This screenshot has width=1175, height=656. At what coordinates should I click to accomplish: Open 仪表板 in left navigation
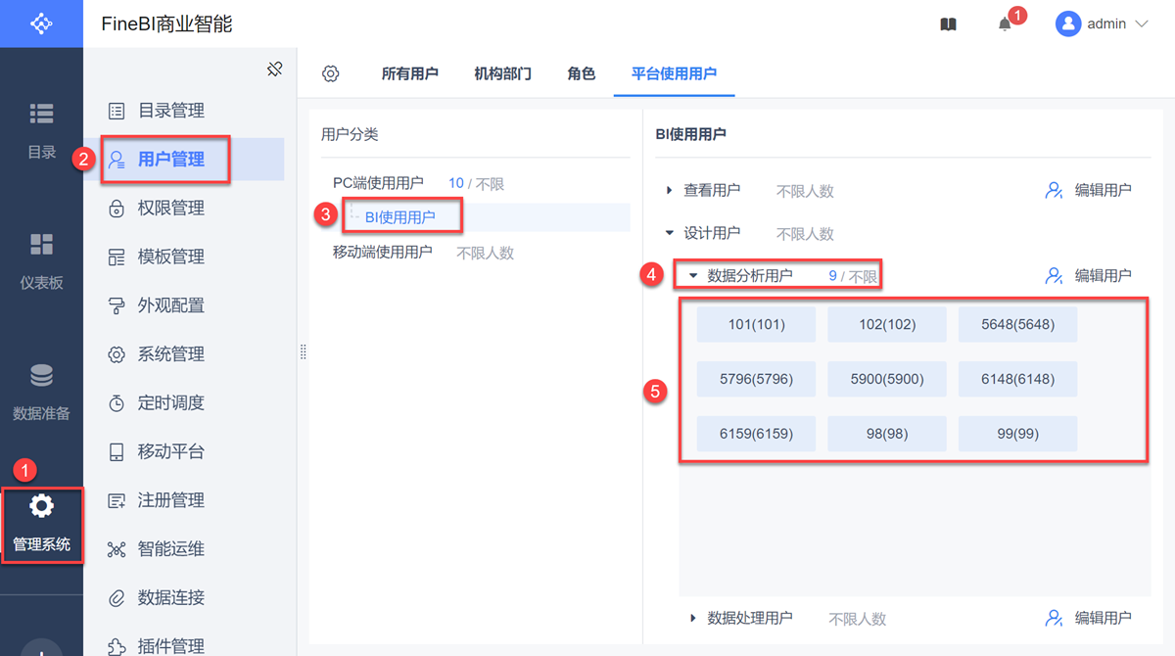click(x=41, y=260)
